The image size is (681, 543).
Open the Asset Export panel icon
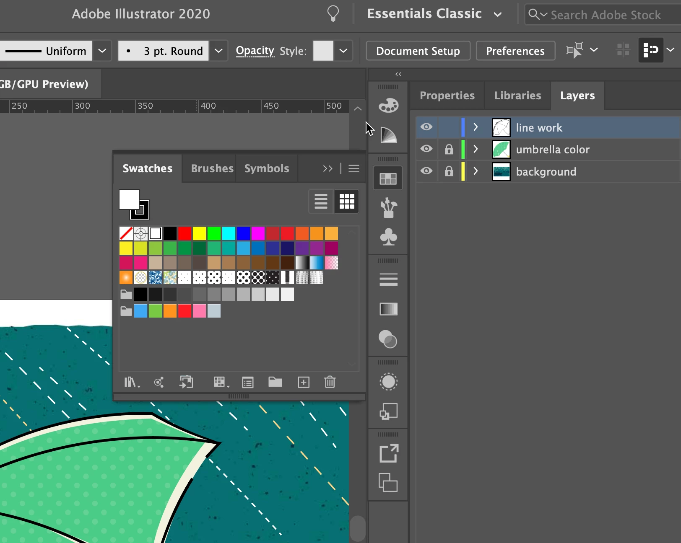(x=388, y=453)
